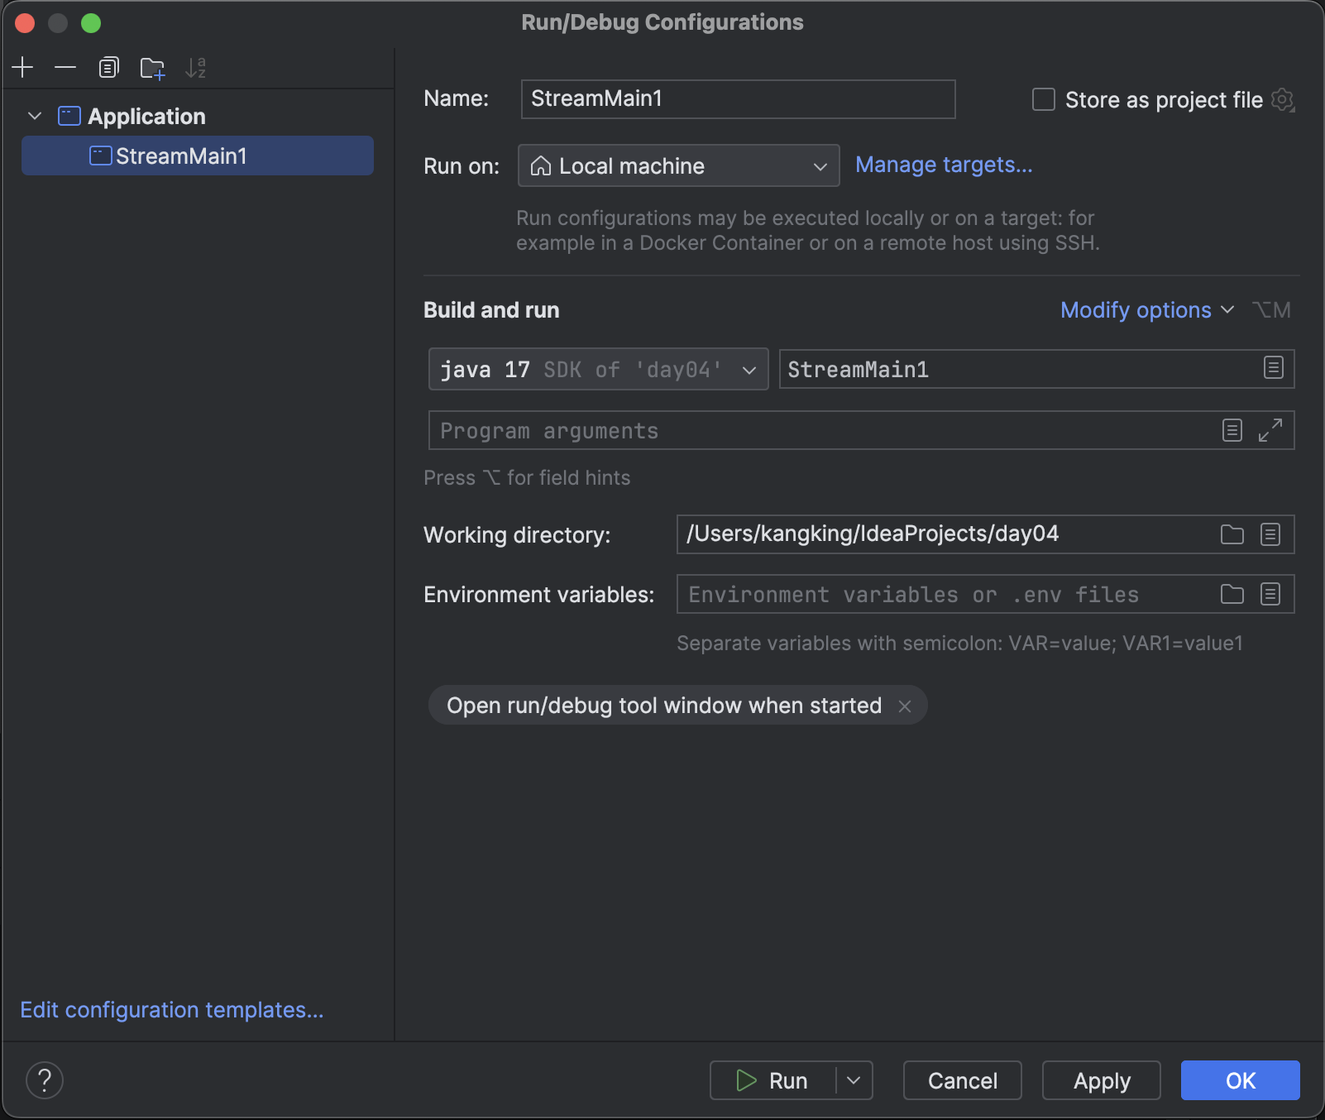The width and height of the screenshot is (1325, 1120).
Task: Open the Manage targets link
Action: 944,165
